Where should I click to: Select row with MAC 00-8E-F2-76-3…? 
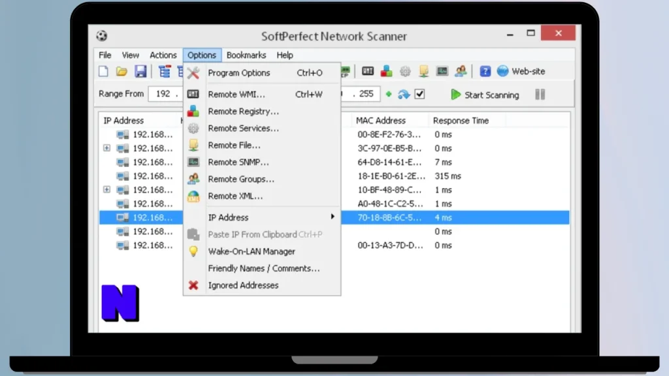click(x=334, y=134)
